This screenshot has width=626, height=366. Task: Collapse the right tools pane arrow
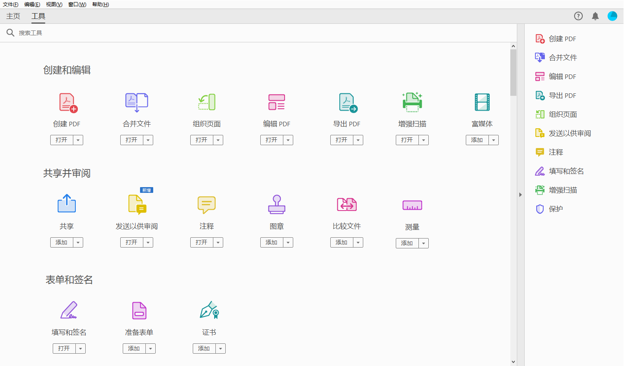521,195
